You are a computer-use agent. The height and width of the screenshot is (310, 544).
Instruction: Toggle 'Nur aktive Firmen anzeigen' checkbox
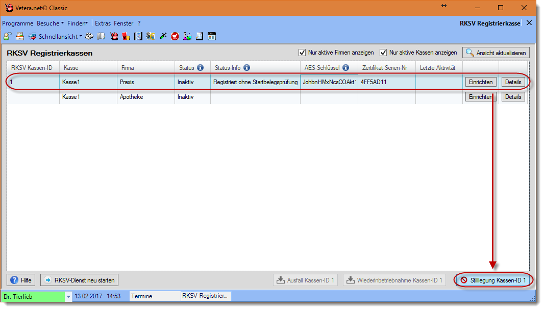pos(302,53)
